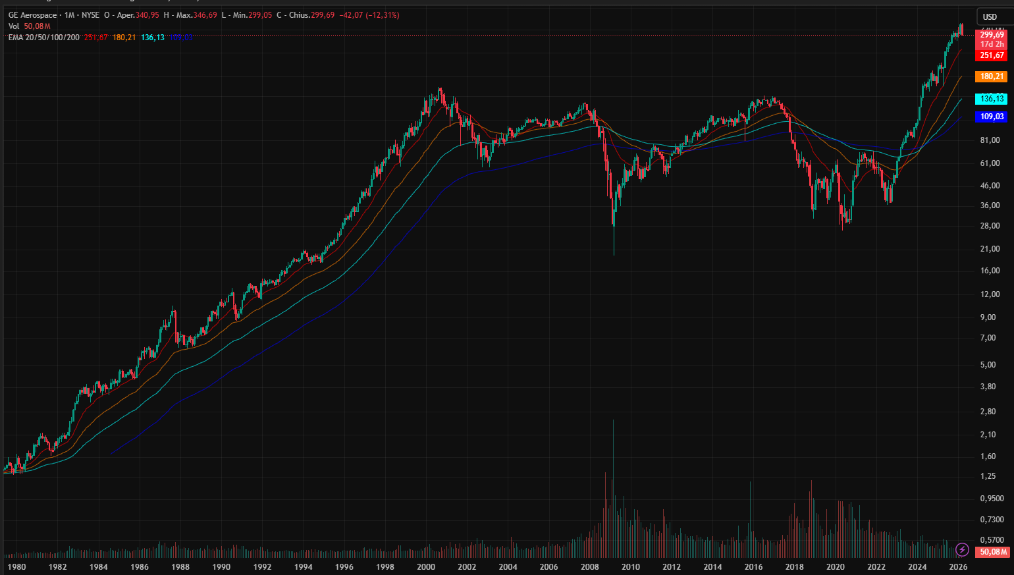The image size is (1014, 575).
Task: Click the blue 109,03 value in EMA legend
Action: coord(181,38)
